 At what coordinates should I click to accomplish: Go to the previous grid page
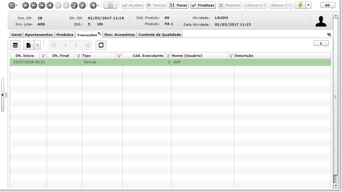(x=65, y=45)
